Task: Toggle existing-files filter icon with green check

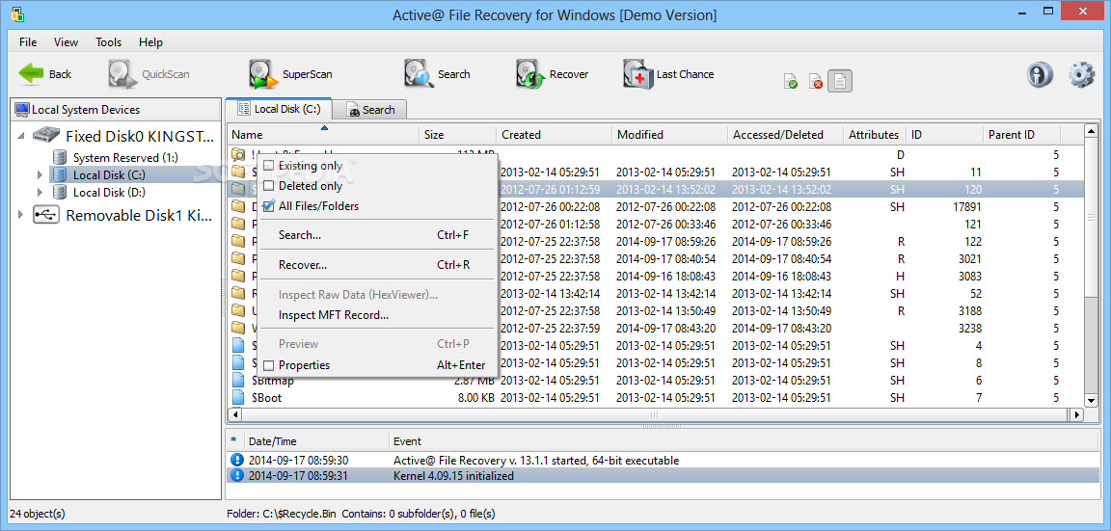Action: pos(791,81)
